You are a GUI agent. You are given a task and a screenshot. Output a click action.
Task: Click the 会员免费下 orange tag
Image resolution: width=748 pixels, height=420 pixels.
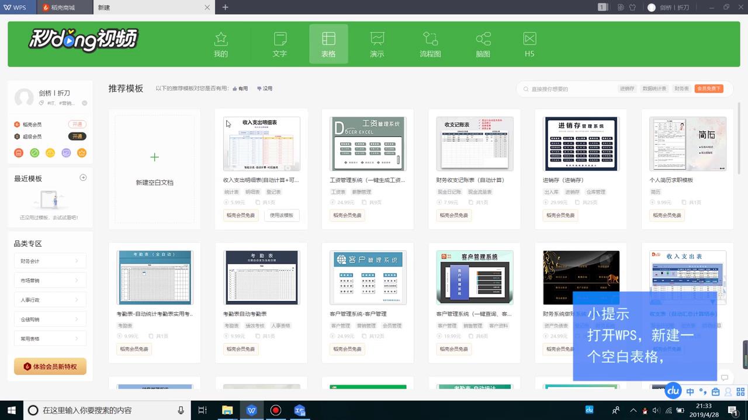tap(709, 89)
